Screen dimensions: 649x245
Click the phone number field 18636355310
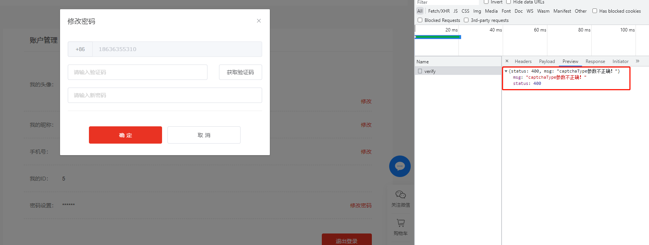(177, 49)
